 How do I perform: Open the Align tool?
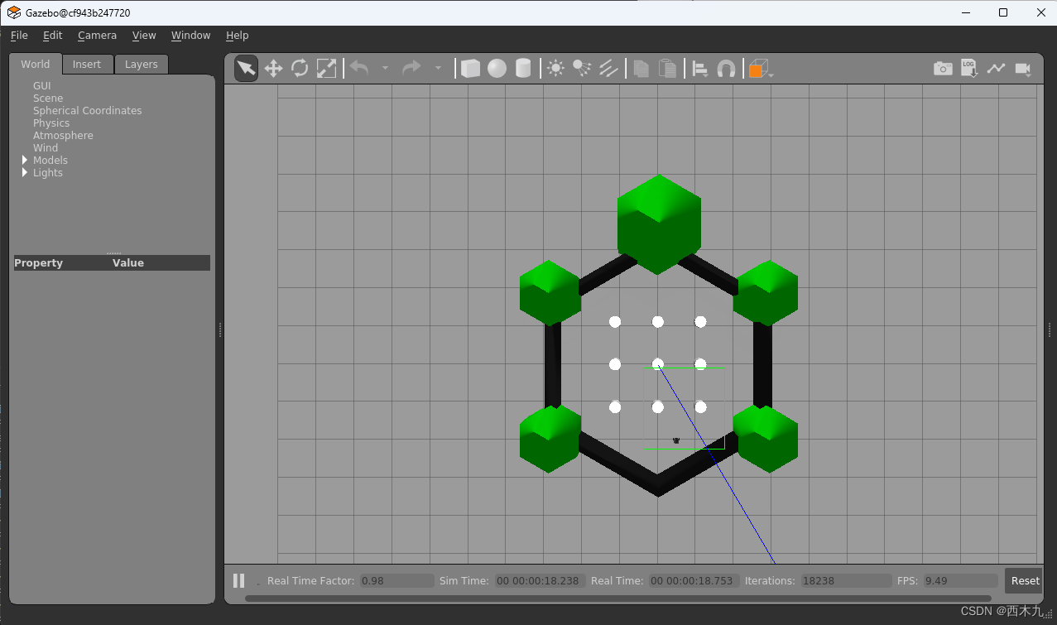(700, 69)
